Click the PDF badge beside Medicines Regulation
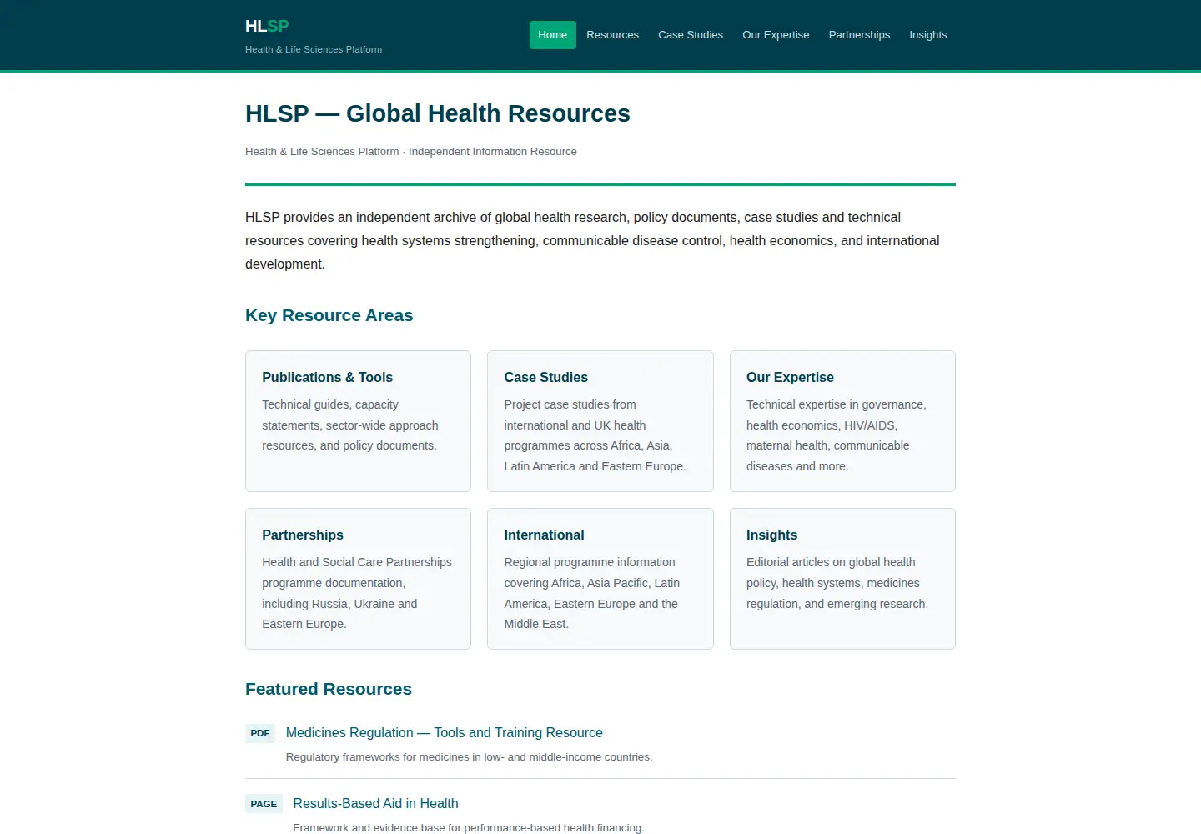This screenshot has height=834, width=1201. 260,733
